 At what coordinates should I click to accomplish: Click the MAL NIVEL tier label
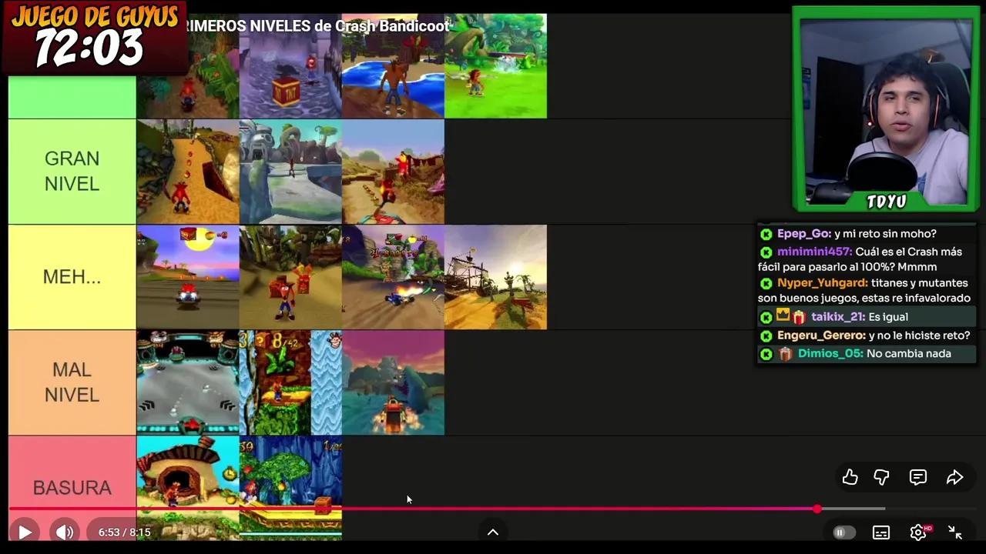[72, 382]
